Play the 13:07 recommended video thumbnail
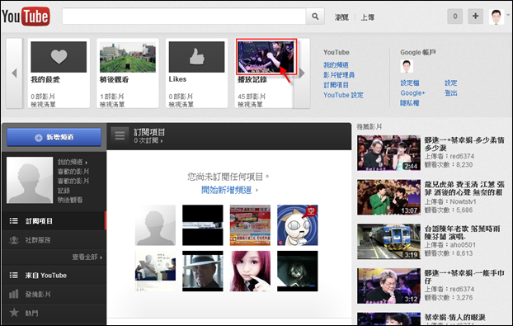 (388, 197)
